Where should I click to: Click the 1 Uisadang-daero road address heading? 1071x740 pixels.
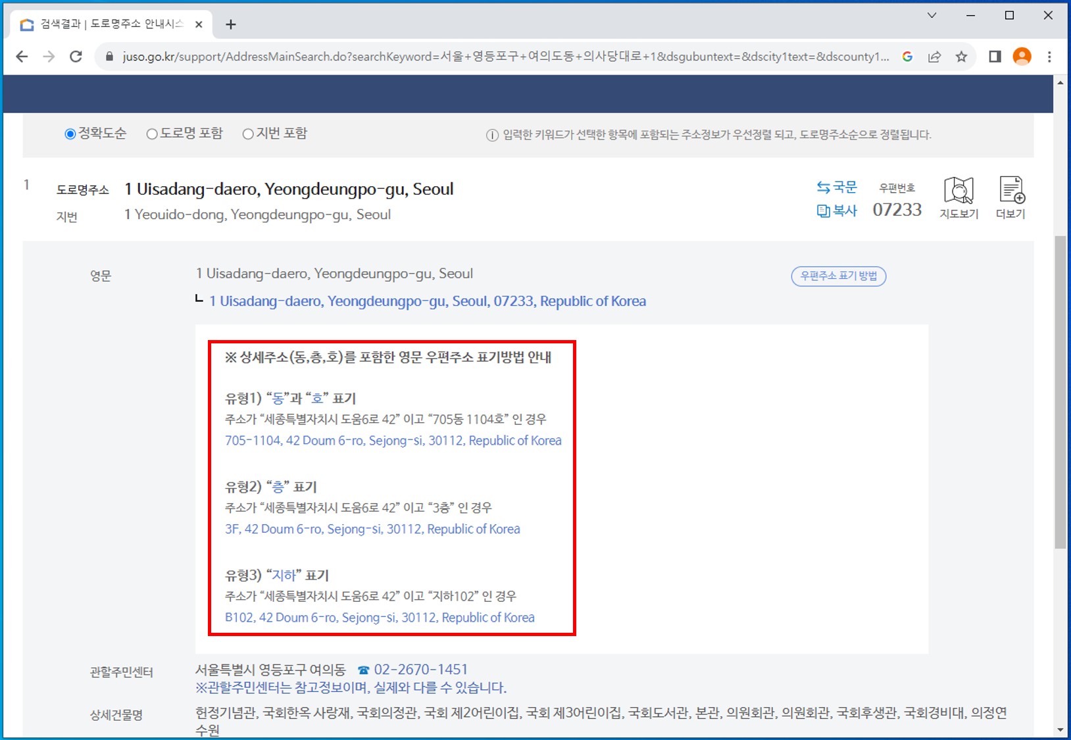(x=289, y=189)
